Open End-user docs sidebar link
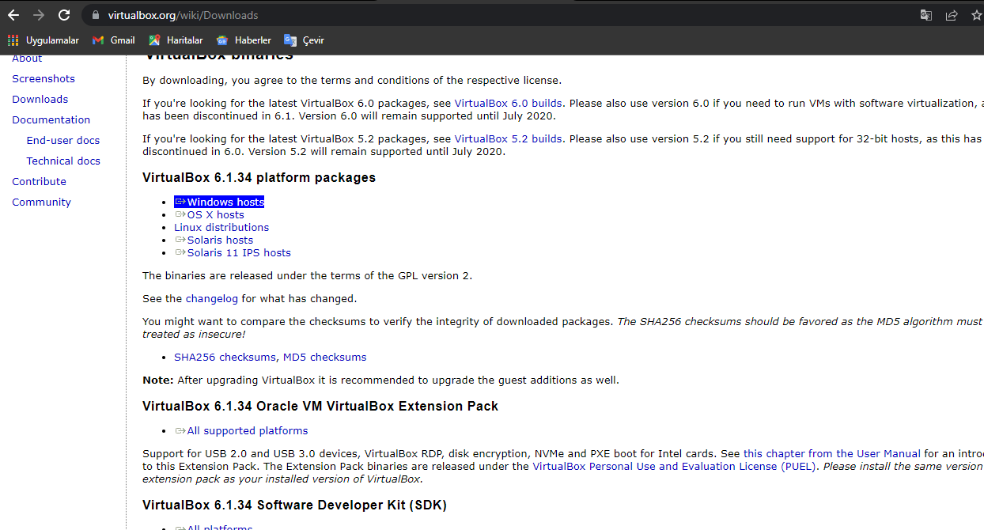Screen dimensions: 984x530 click(63, 140)
